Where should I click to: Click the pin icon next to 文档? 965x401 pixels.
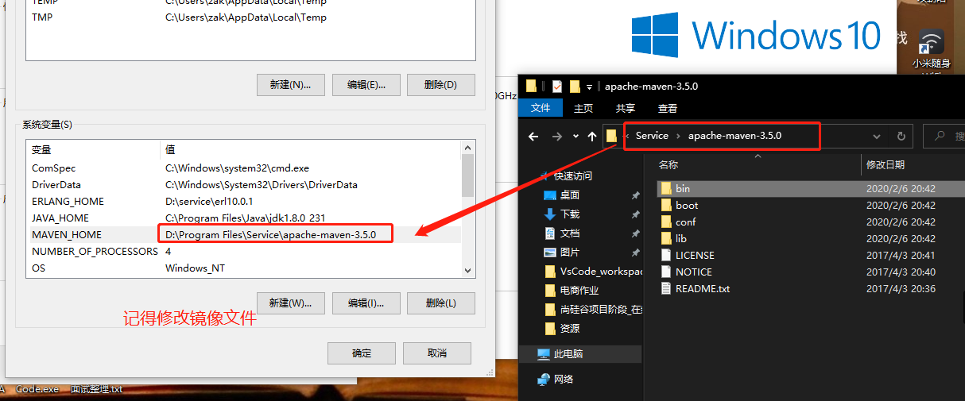point(635,233)
